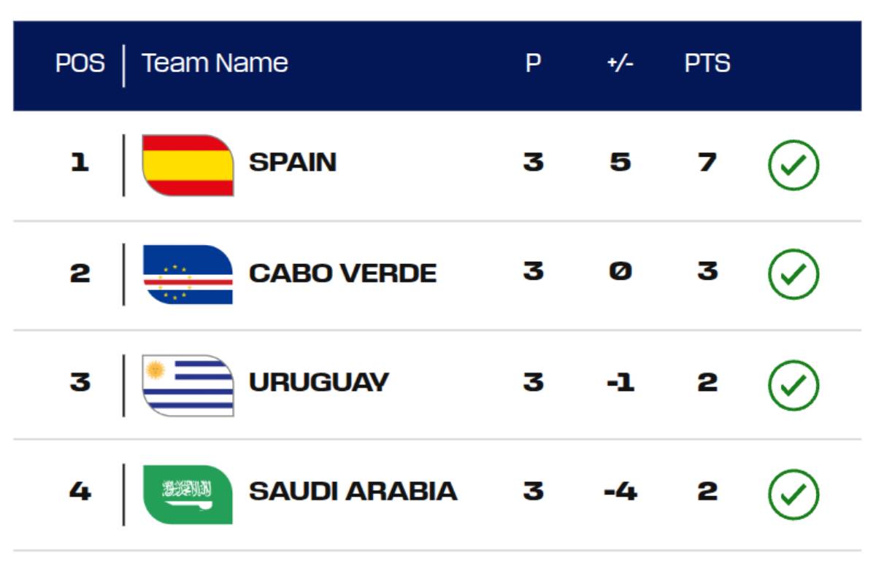876x571 pixels.
Task: Sort by the PTS column header
Action: click(707, 63)
